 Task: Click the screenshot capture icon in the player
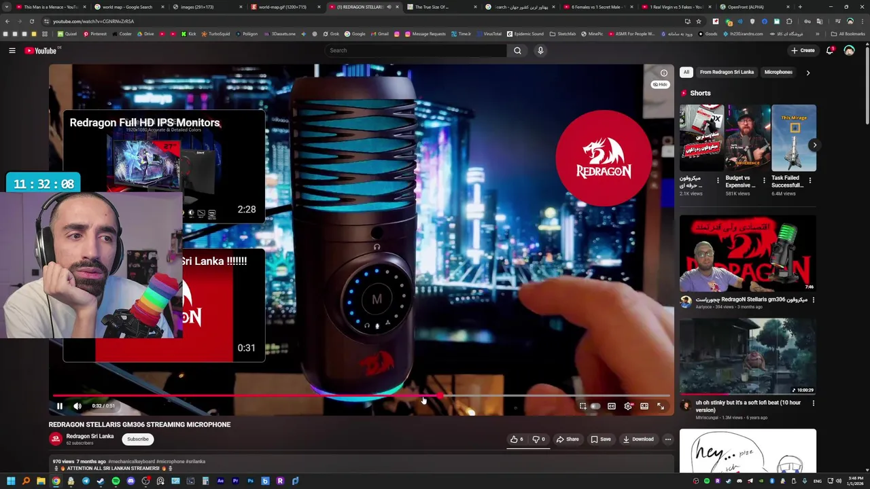582,406
